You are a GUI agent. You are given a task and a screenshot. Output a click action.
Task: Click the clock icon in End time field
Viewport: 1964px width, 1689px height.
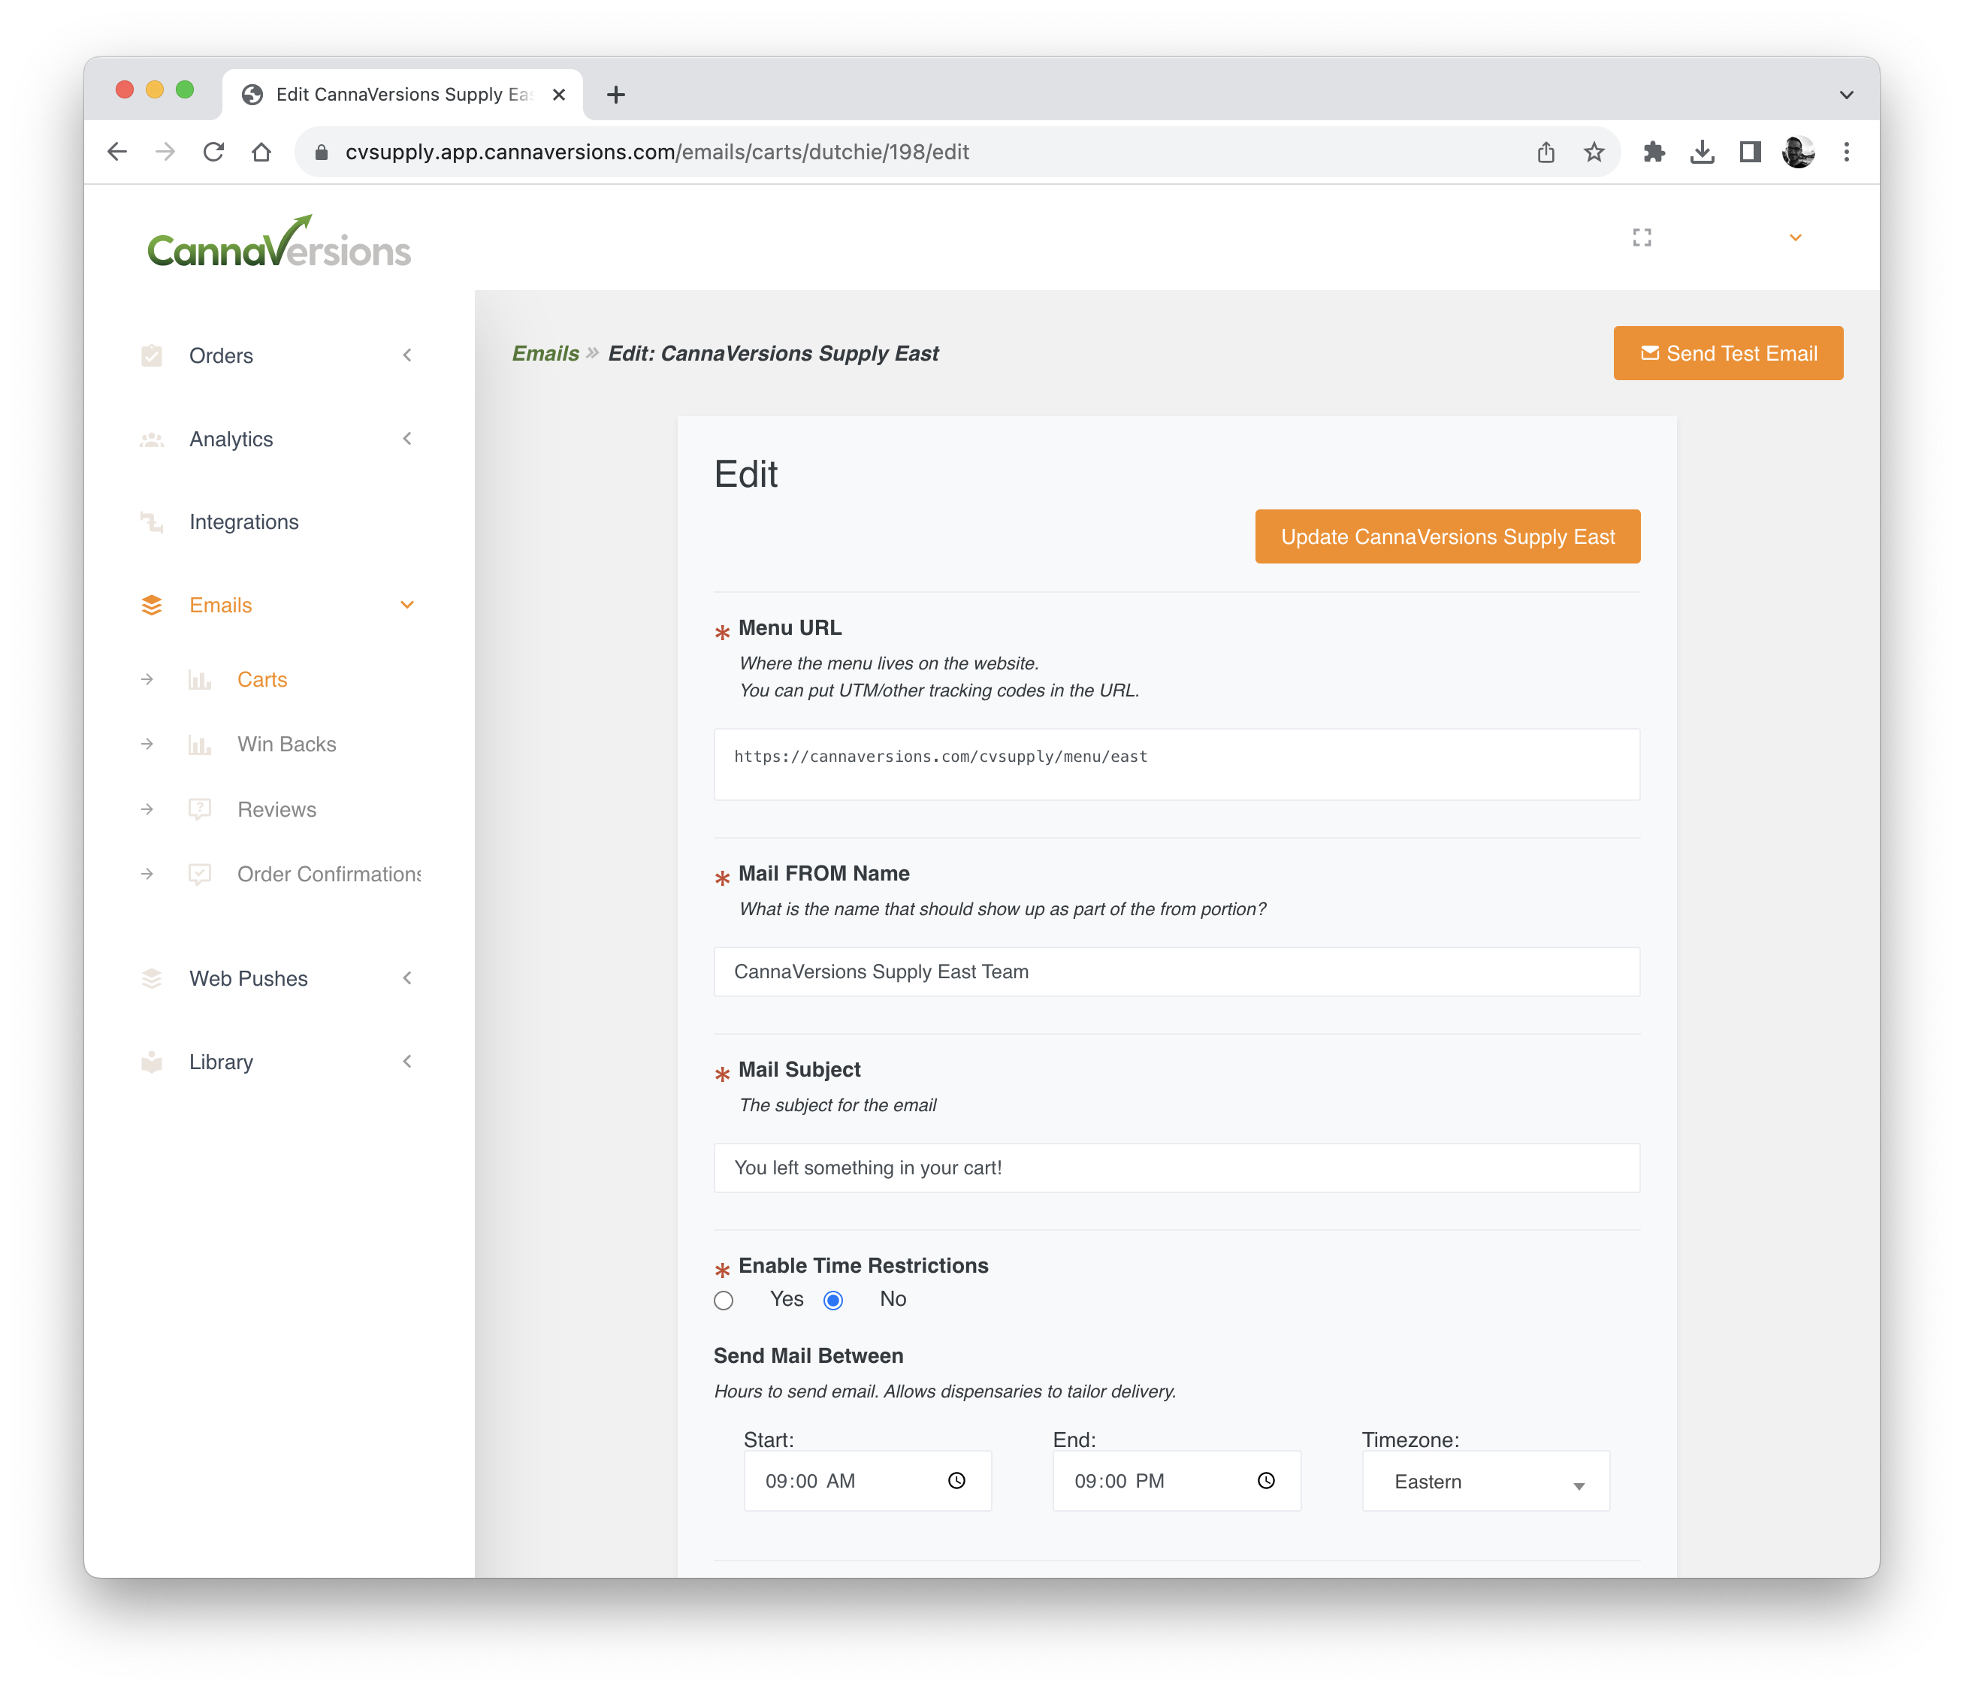click(1265, 1480)
